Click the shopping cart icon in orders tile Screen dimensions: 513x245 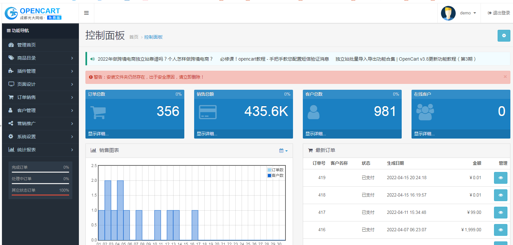tap(98, 112)
